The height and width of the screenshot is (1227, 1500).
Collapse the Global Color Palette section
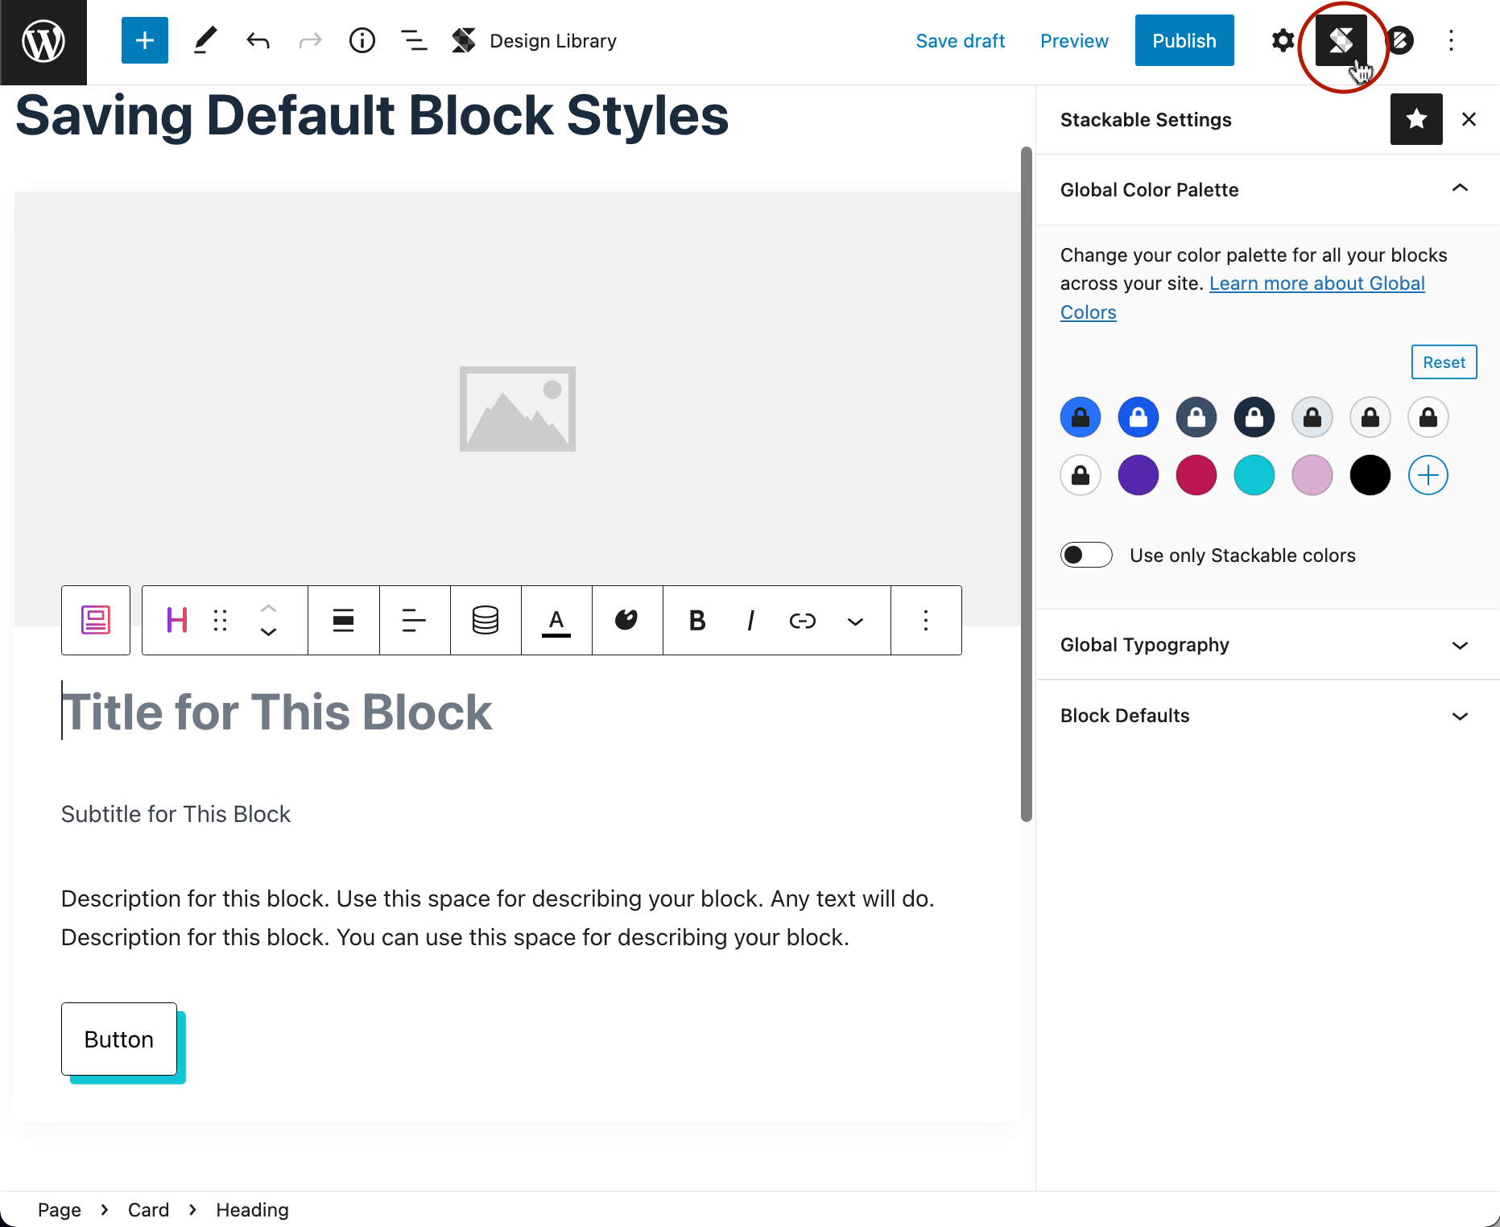pyautogui.click(x=1268, y=189)
